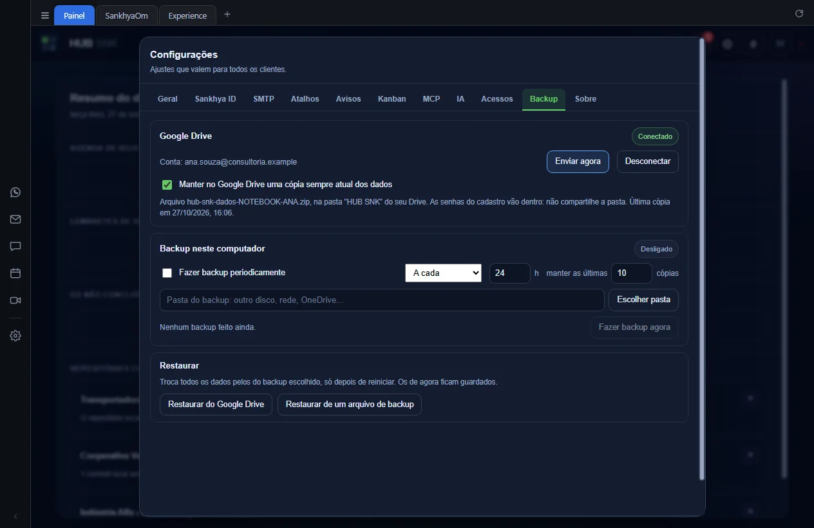Click the Conectado status badge
The width and height of the screenshot is (814, 528).
click(x=655, y=136)
